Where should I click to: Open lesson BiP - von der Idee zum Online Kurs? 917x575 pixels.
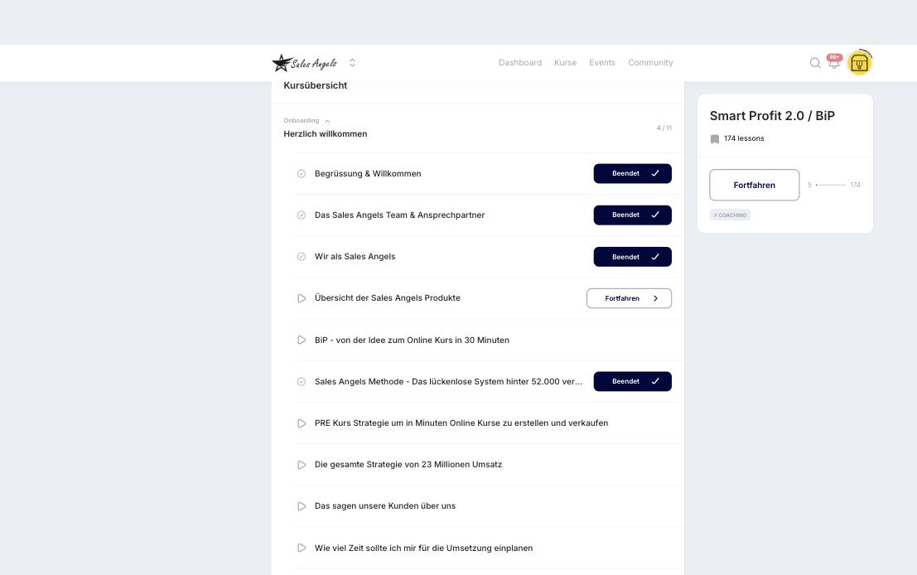(x=412, y=340)
